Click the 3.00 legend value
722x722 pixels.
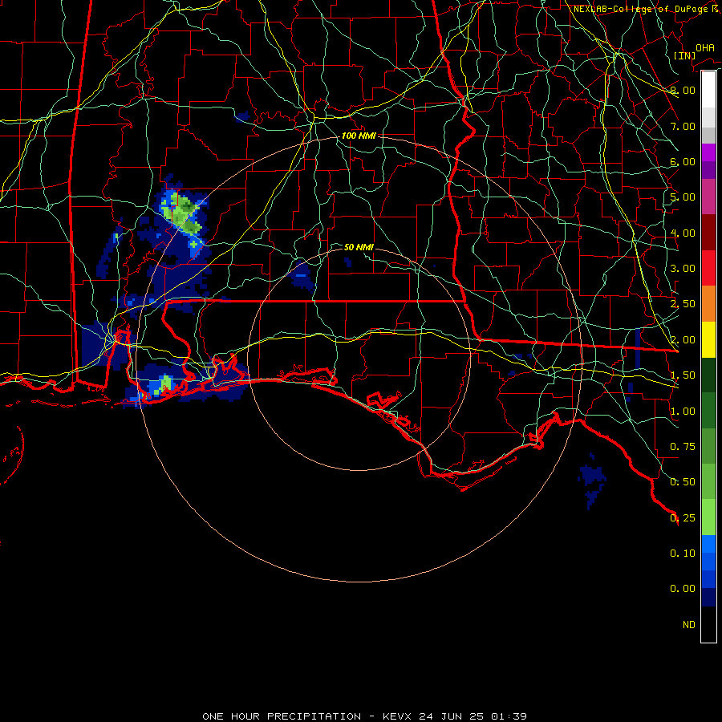683,269
